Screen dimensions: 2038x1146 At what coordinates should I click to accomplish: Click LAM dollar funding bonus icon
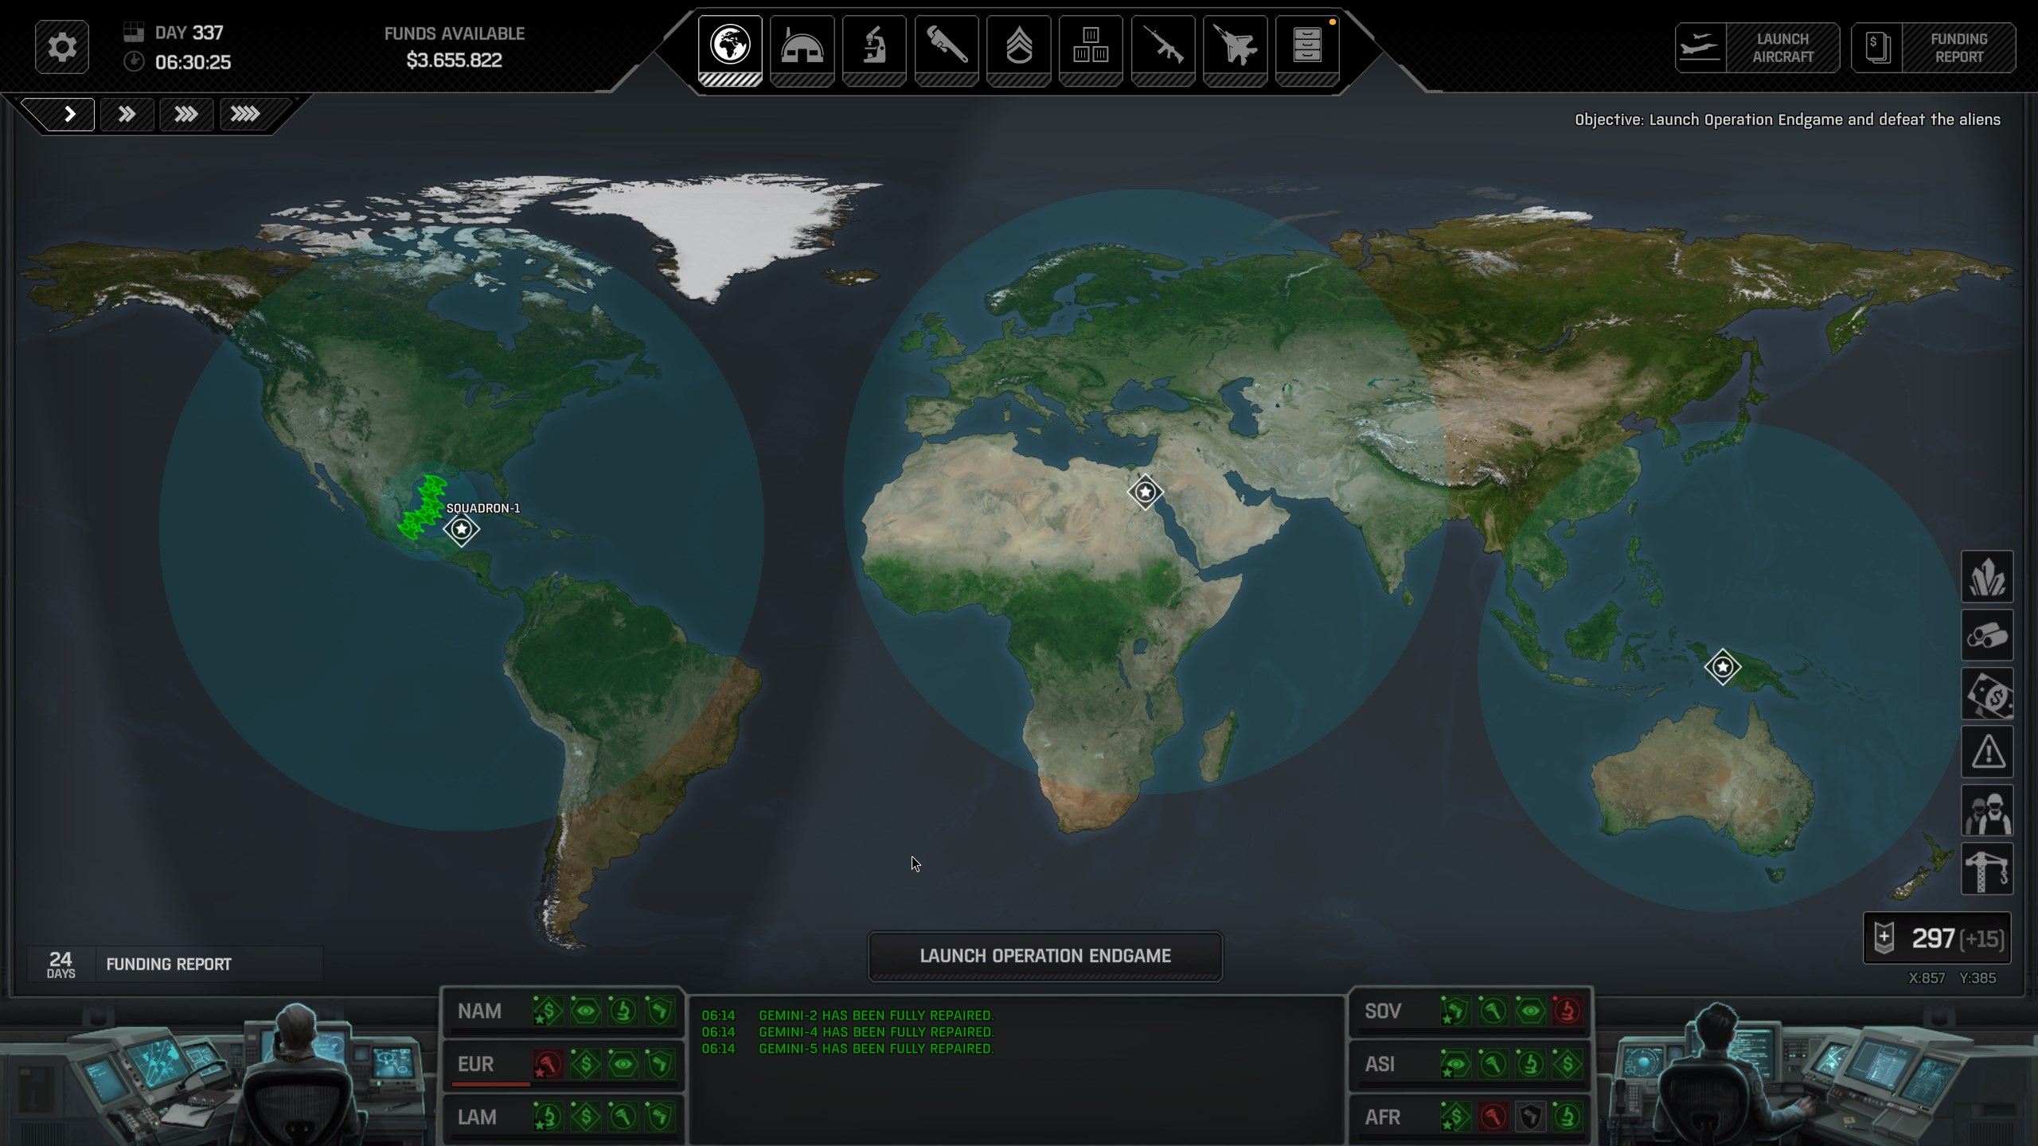[x=585, y=1117]
